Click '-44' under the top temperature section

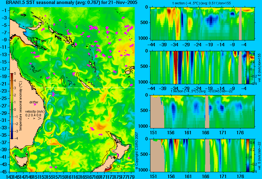pos(151,45)
